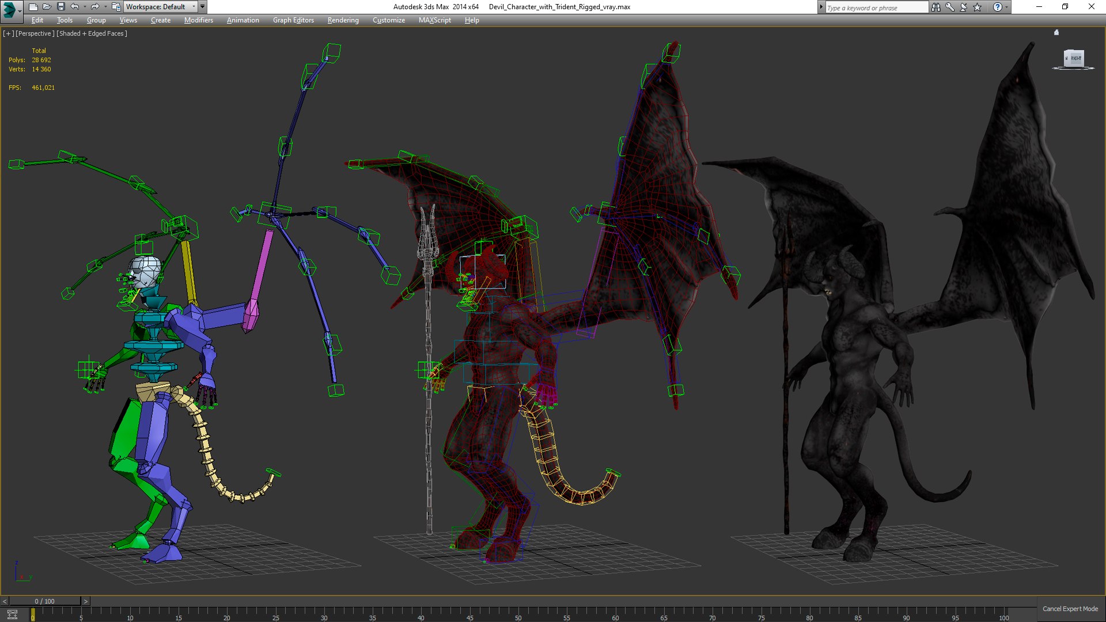Open the Mini Curve Editor icon
This screenshot has height=622, width=1106.
coord(12,615)
